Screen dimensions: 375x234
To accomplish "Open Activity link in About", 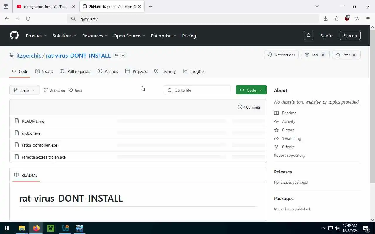I will coord(285,121).
